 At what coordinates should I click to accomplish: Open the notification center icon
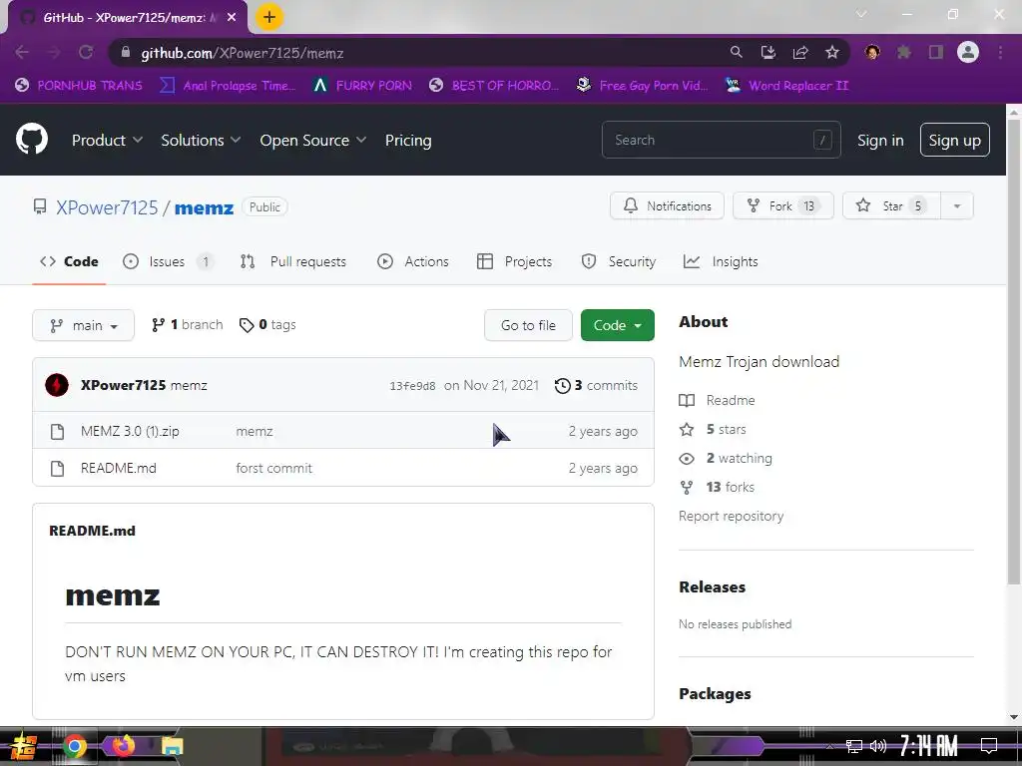pyautogui.click(x=989, y=746)
